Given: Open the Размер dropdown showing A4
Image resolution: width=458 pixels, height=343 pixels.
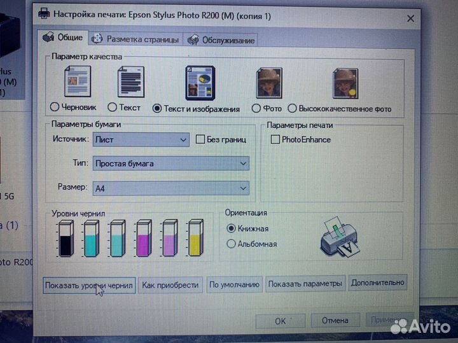Looking at the screenshot, I should (171, 188).
